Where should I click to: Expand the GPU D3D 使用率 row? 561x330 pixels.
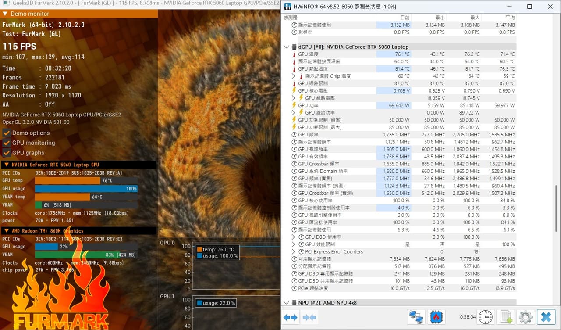(294, 237)
